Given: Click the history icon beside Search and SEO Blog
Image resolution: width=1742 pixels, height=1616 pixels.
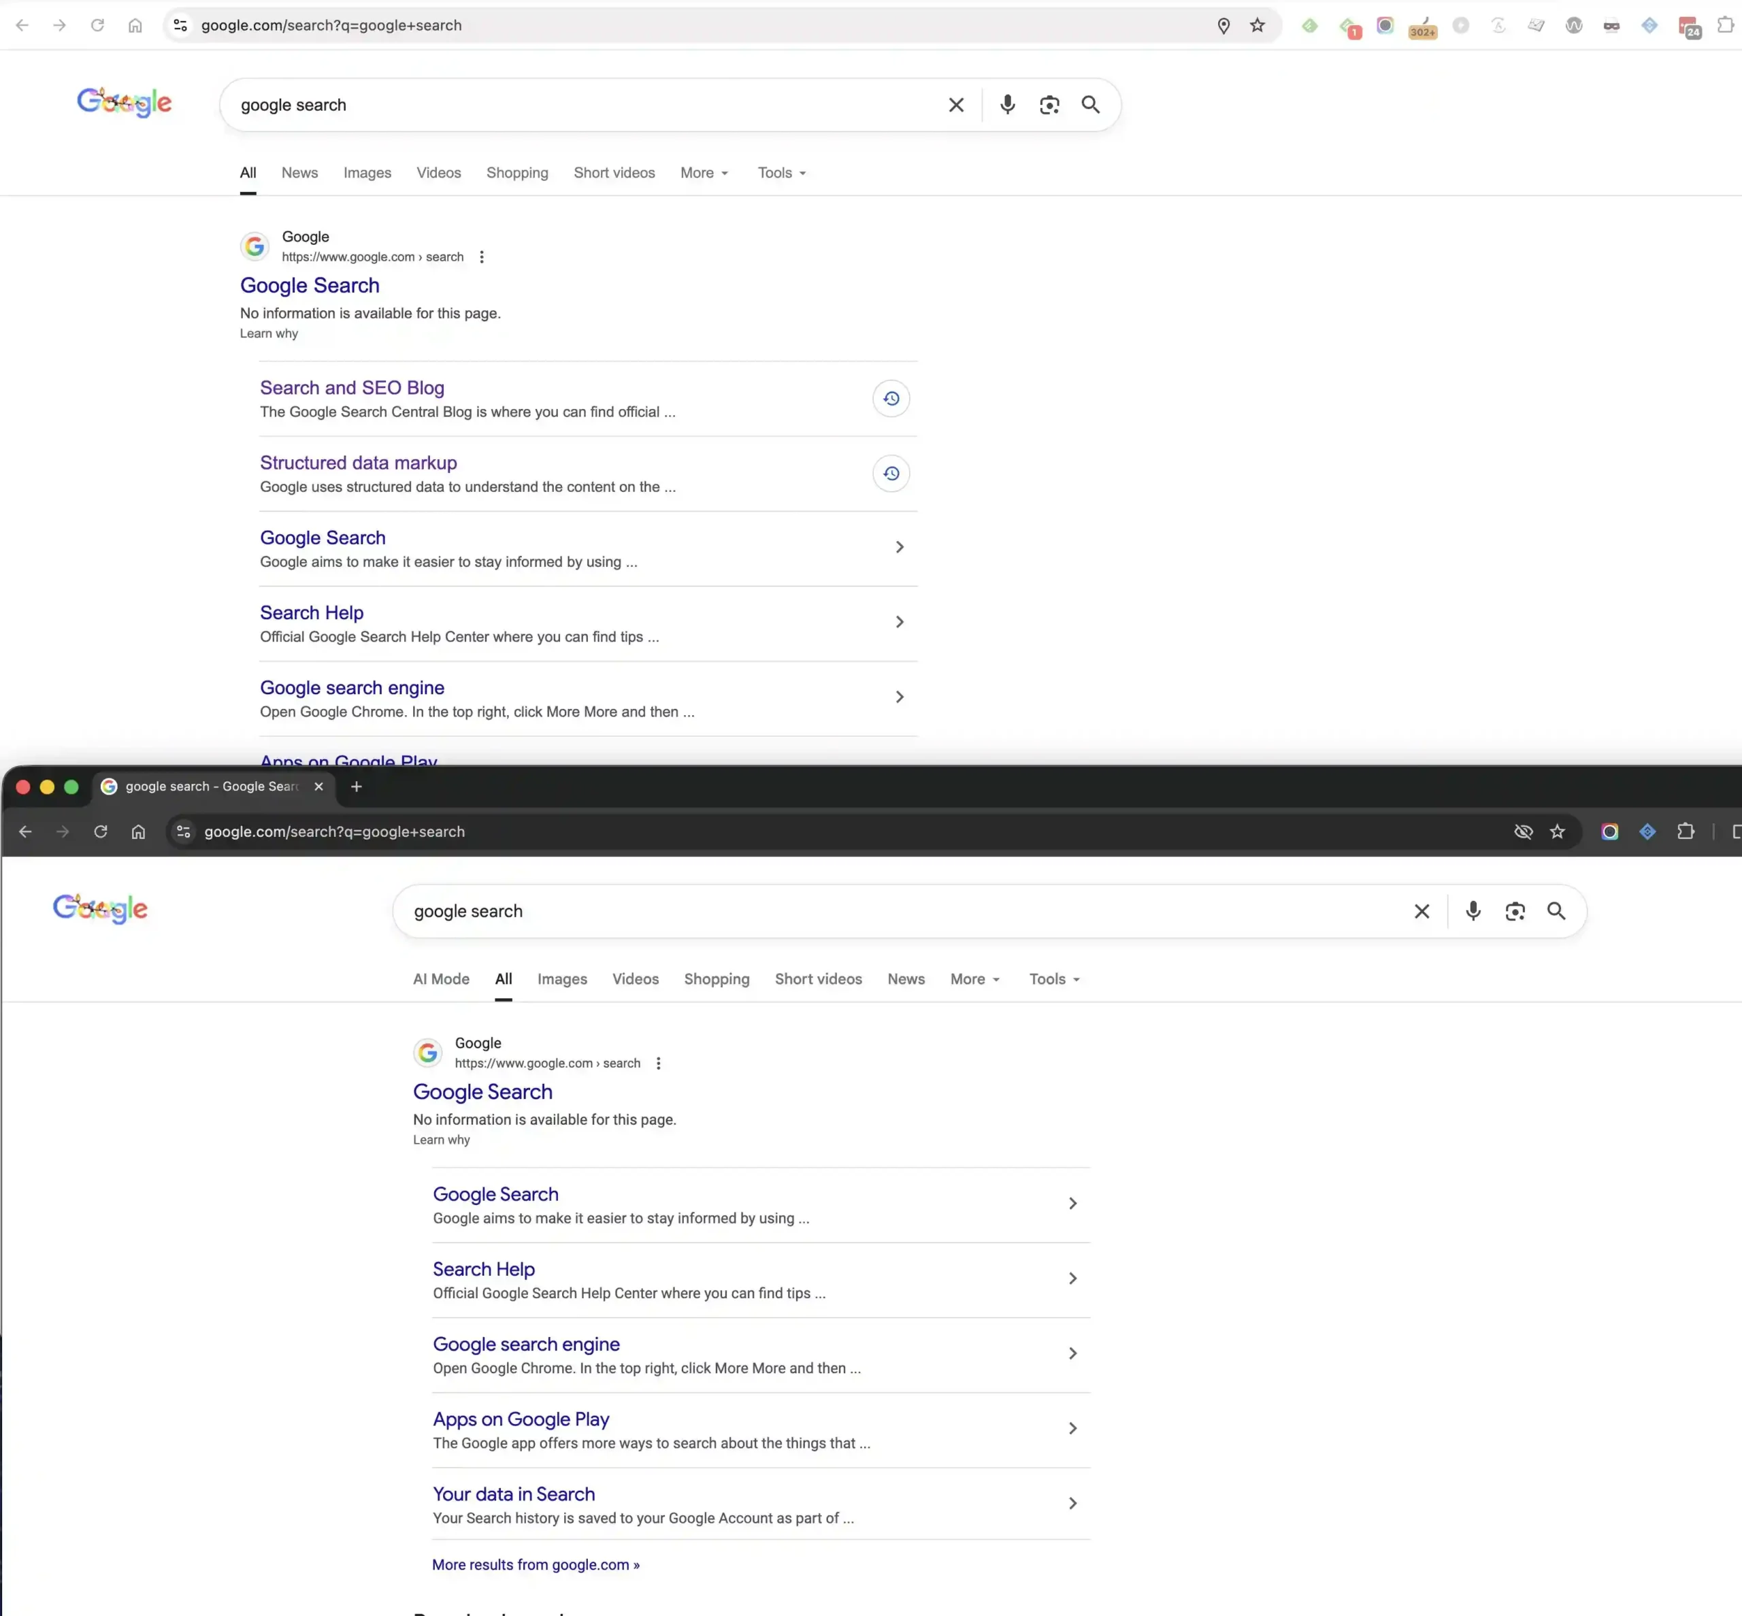Looking at the screenshot, I should 891,399.
